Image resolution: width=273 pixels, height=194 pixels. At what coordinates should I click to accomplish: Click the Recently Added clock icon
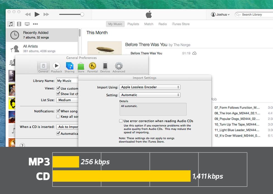[x=15, y=35]
